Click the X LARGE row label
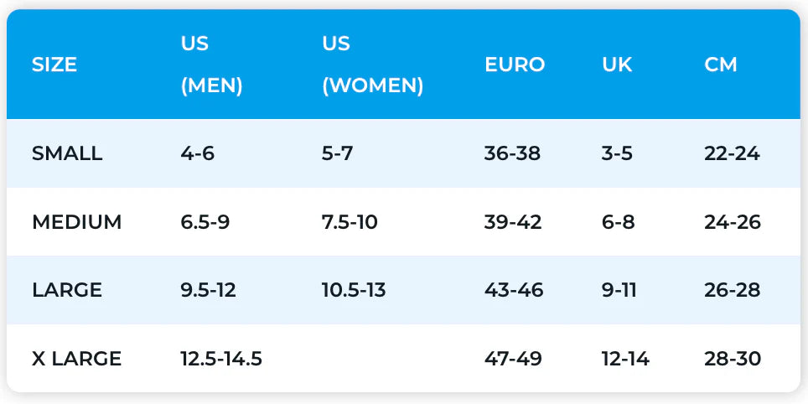808x404 pixels. point(76,359)
